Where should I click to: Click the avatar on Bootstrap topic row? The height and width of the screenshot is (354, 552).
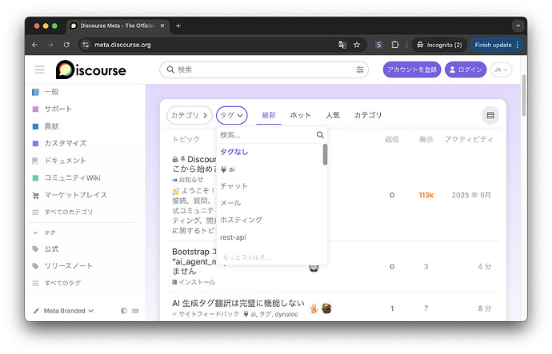click(x=314, y=268)
